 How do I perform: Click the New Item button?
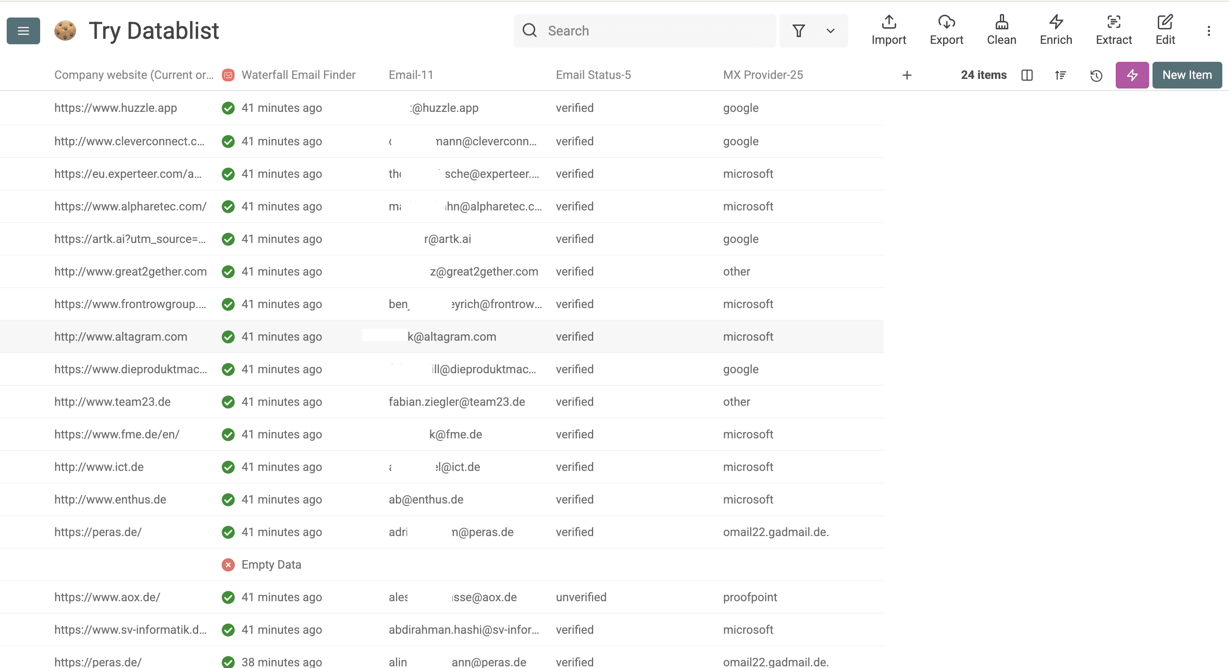1187,75
